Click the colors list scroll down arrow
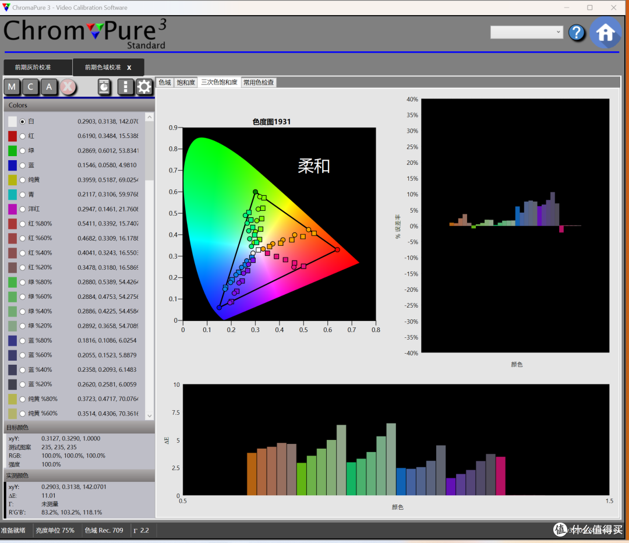The width and height of the screenshot is (629, 543). point(149,416)
